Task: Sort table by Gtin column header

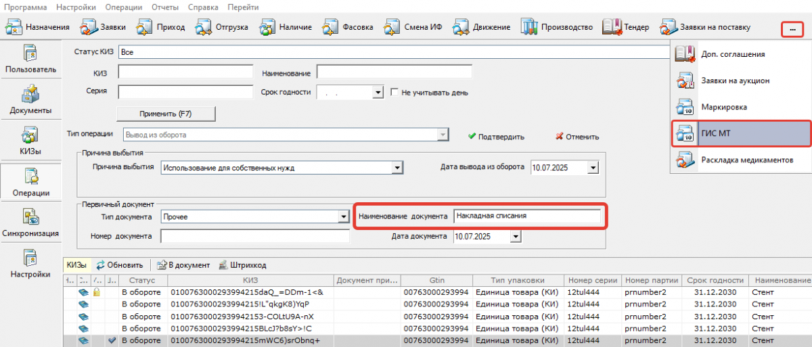Action: (x=436, y=280)
